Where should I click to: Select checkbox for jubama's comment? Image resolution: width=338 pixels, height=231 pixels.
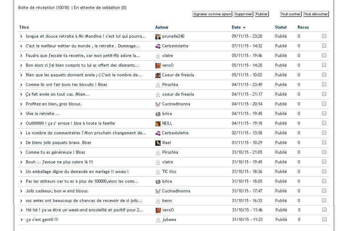[325, 219]
